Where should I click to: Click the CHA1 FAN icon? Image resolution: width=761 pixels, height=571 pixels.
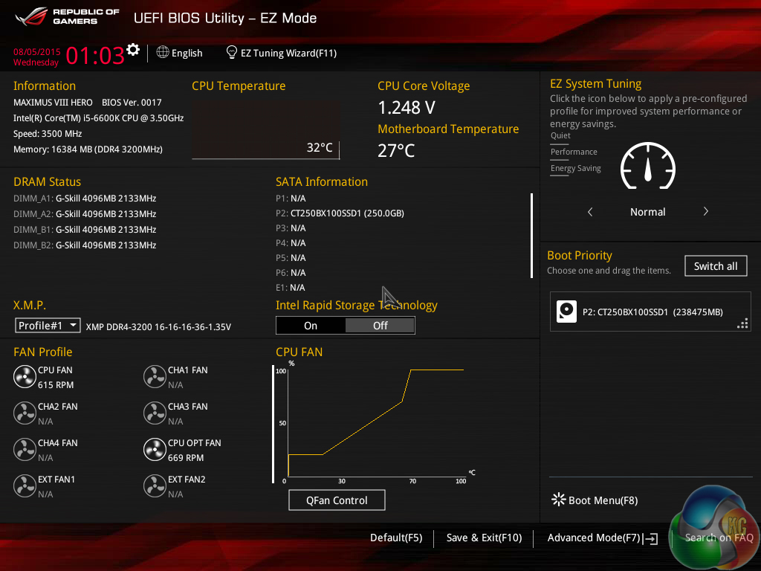155,377
